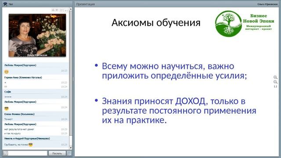Viewport: 281px width, 158px height.
Task: Click the divider handle between chat and presentation
Action: [73, 79]
